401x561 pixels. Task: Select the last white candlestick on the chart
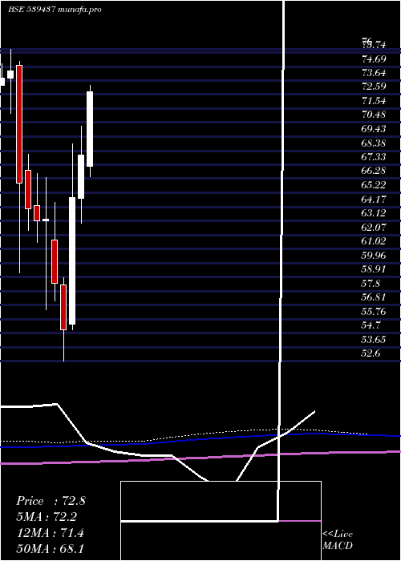coord(90,129)
